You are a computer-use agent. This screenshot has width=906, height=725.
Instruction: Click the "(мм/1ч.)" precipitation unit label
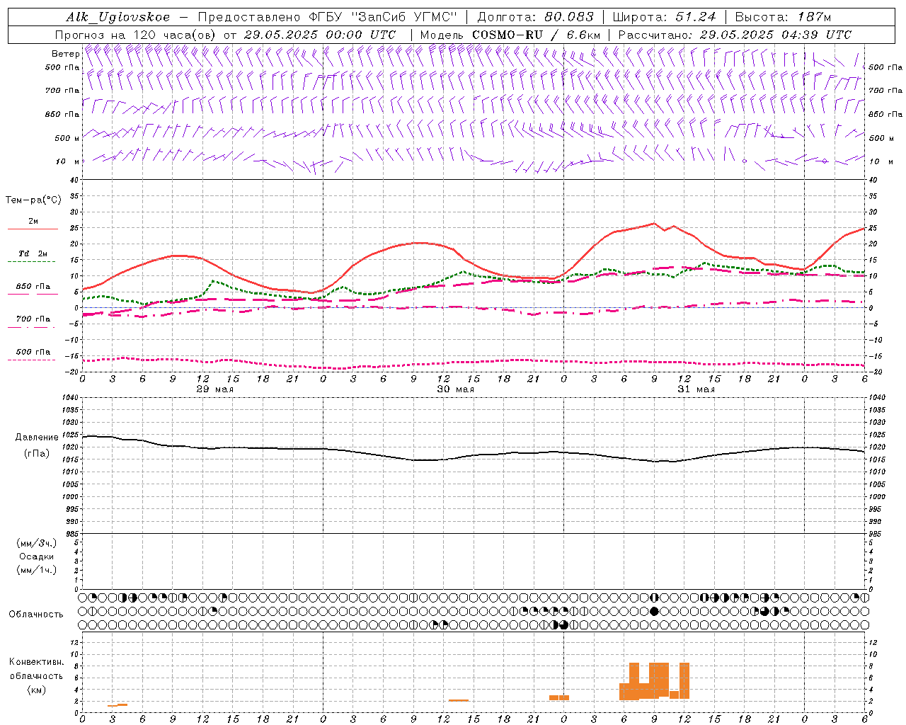click(x=37, y=570)
